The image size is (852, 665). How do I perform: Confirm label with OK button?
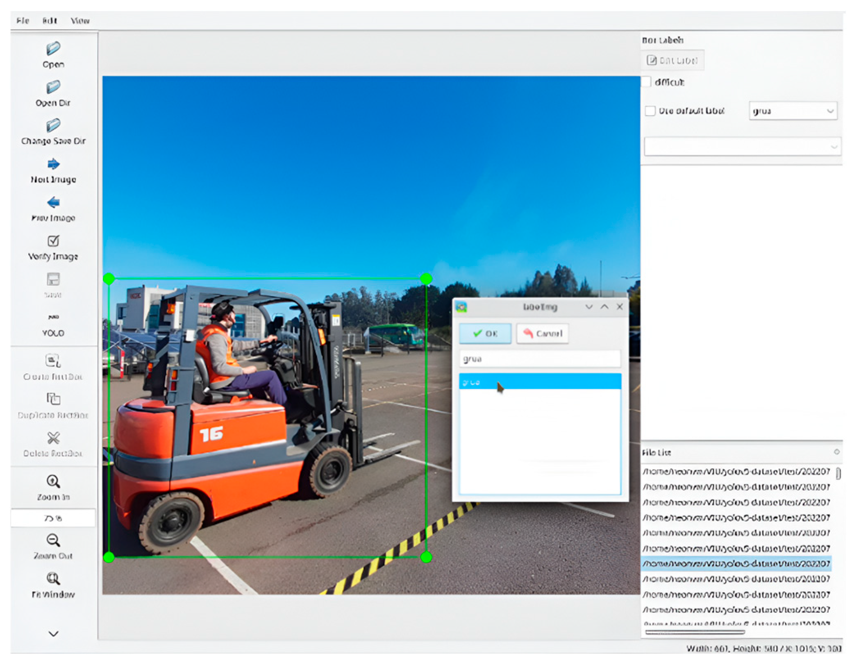[485, 334]
